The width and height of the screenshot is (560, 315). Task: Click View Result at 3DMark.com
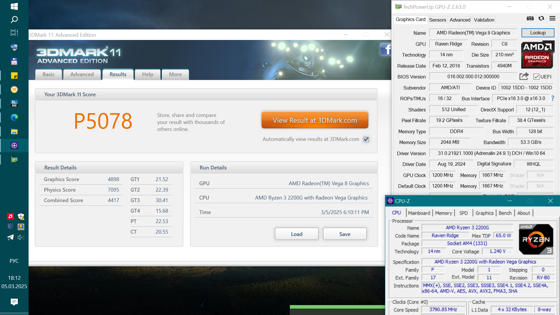(x=315, y=120)
